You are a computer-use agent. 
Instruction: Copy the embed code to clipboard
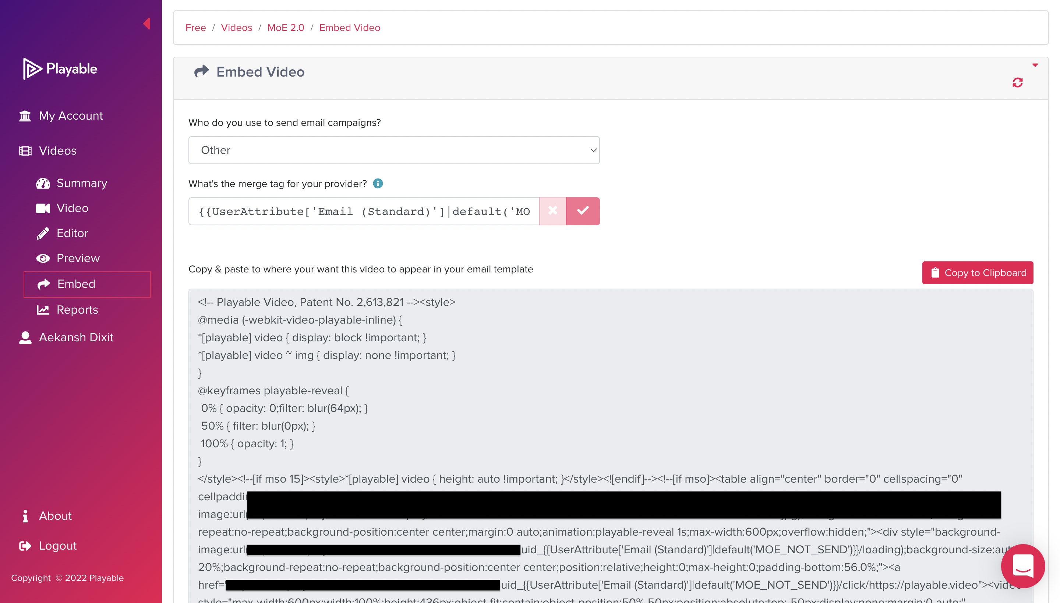977,273
